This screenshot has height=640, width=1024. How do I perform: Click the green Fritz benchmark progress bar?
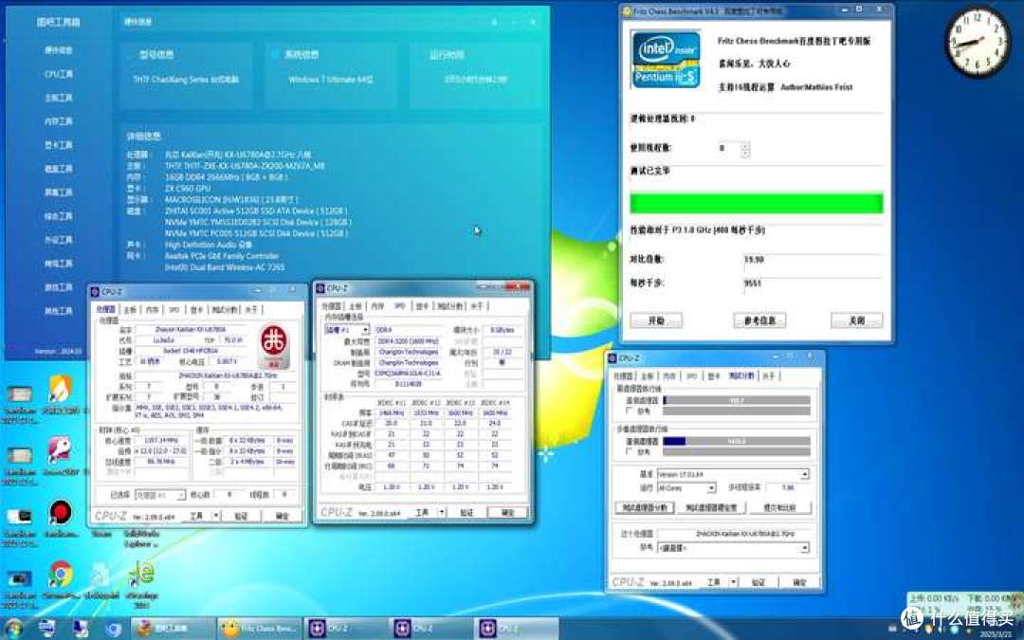757,203
